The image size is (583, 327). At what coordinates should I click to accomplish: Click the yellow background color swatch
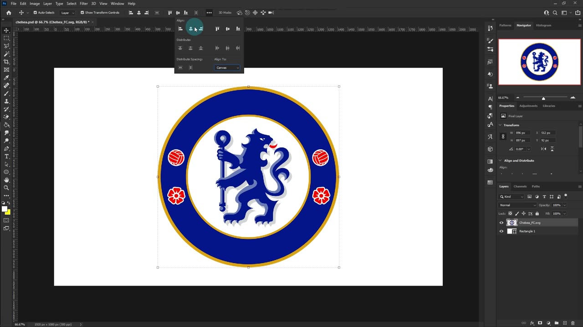[9, 213]
